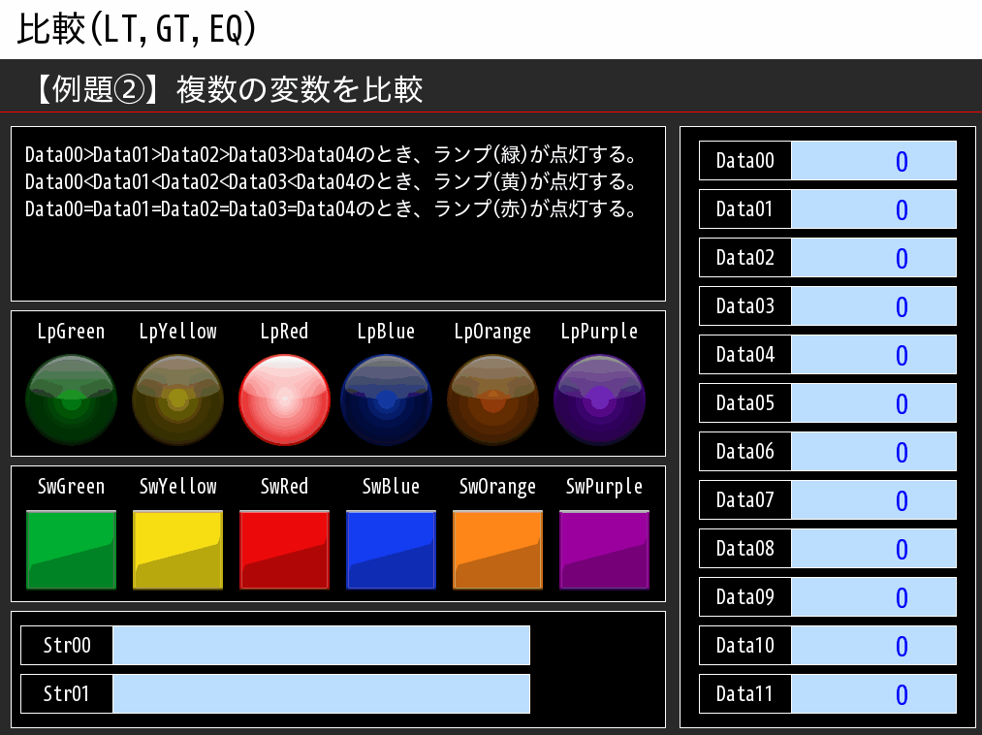The width and height of the screenshot is (982, 735).
Task: Click the ランプ(赤)が点灯する description line
Action: (x=331, y=208)
